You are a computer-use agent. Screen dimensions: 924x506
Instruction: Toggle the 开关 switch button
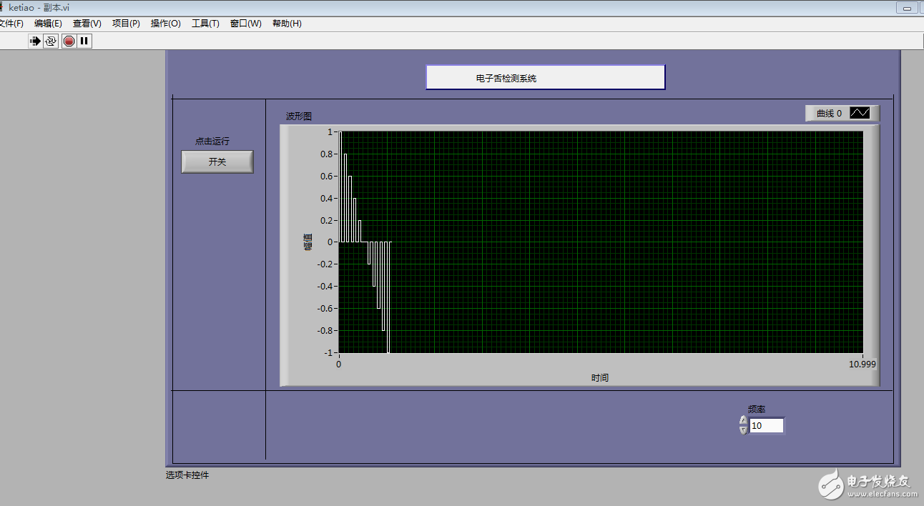(217, 162)
